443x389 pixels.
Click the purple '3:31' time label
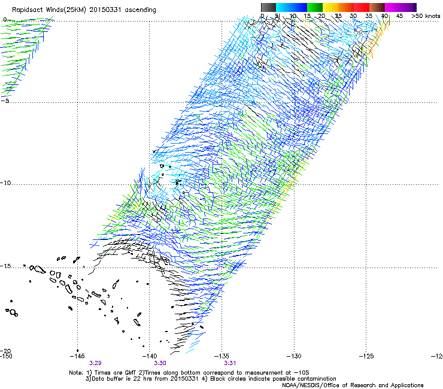[x=230, y=363]
